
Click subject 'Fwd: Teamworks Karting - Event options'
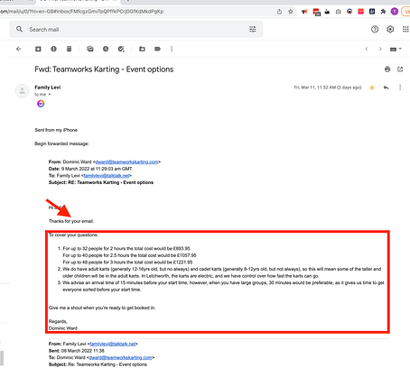104,69
